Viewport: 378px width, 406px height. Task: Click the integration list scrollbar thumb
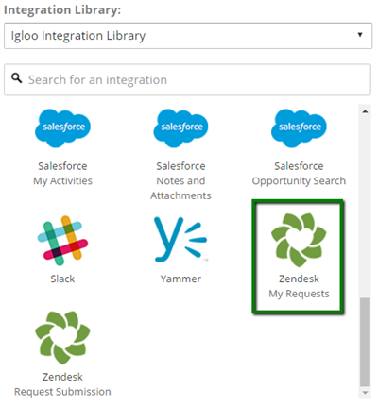pos(365,342)
